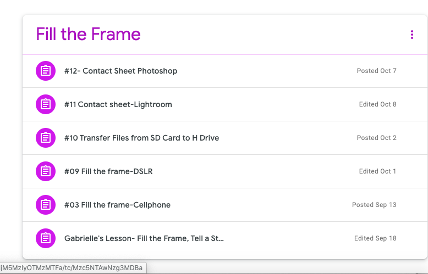
Task: Click the Posted Oct 2 date label
Action: [x=376, y=138]
